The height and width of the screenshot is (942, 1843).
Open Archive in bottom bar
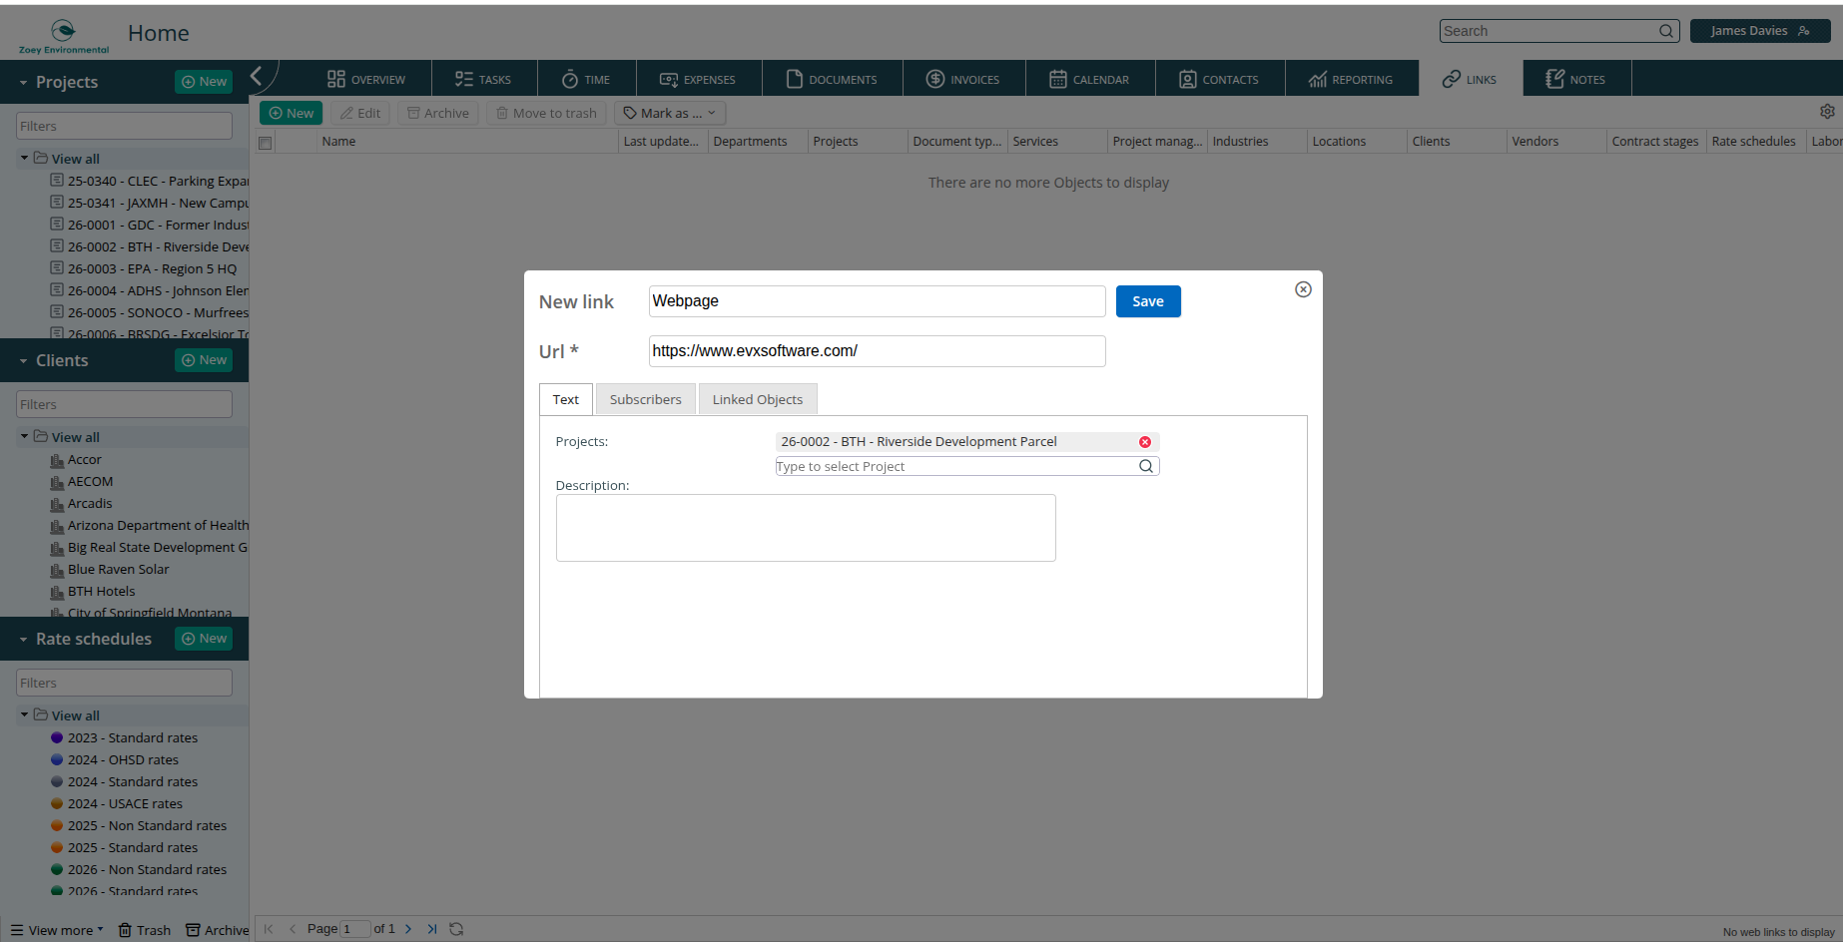218,930
